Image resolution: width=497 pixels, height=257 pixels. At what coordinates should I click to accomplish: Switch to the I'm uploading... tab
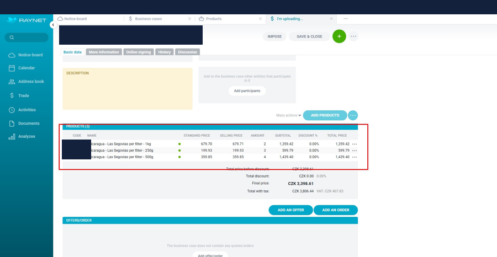tap(290, 19)
